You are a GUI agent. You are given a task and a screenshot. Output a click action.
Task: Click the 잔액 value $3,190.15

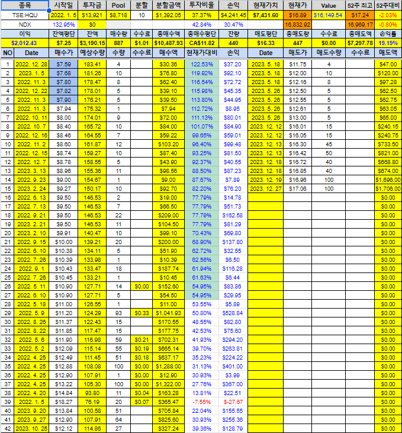(92, 43)
